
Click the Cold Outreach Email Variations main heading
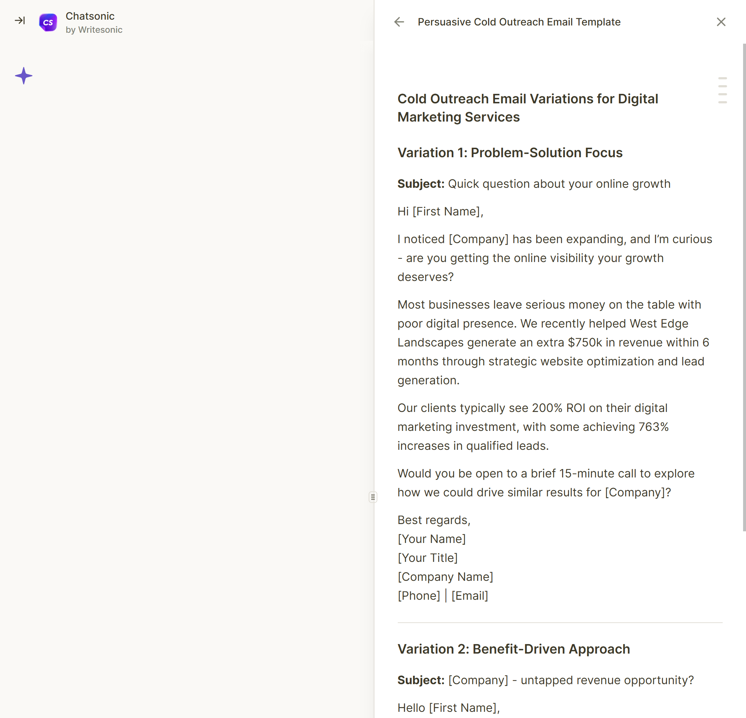click(527, 108)
